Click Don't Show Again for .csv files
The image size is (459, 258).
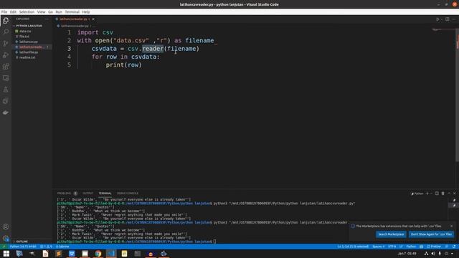point(431,234)
